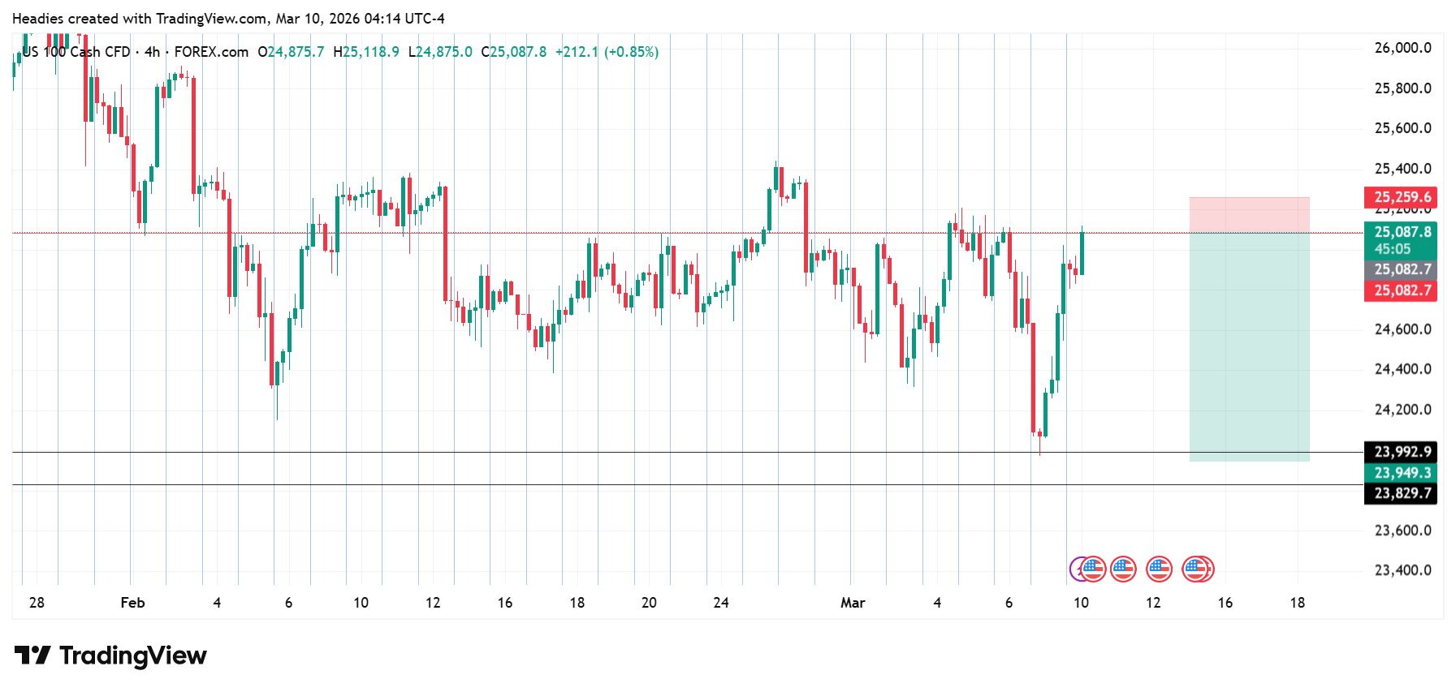
Task: Open the purple lightning event icon
Action: click(1077, 570)
